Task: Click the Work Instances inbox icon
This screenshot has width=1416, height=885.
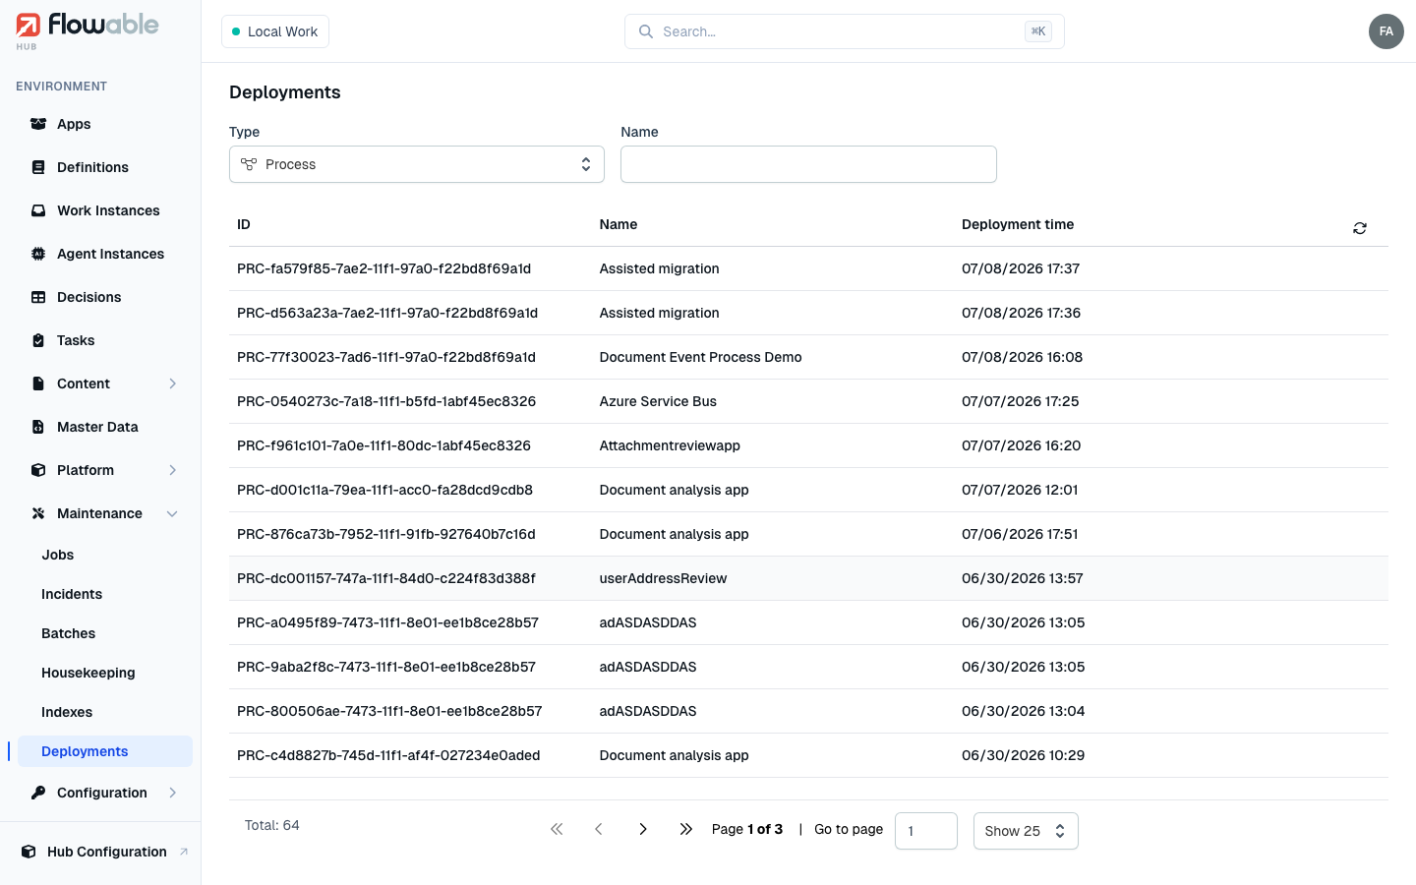Action: pyautogui.click(x=38, y=210)
